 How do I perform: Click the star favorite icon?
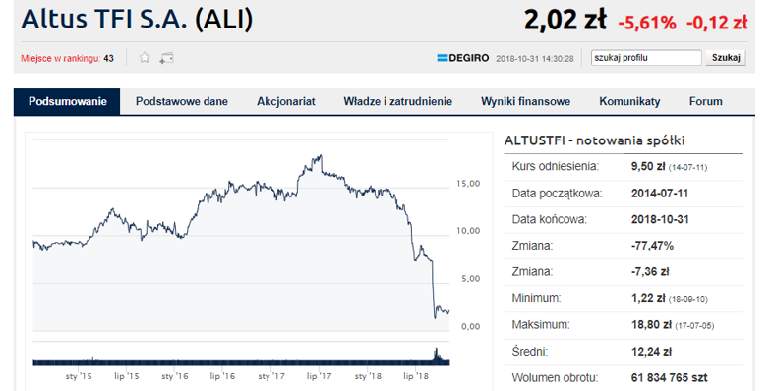click(145, 58)
